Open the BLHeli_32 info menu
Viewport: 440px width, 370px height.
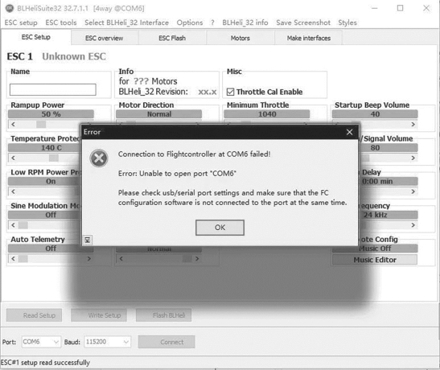click(245, 23)
